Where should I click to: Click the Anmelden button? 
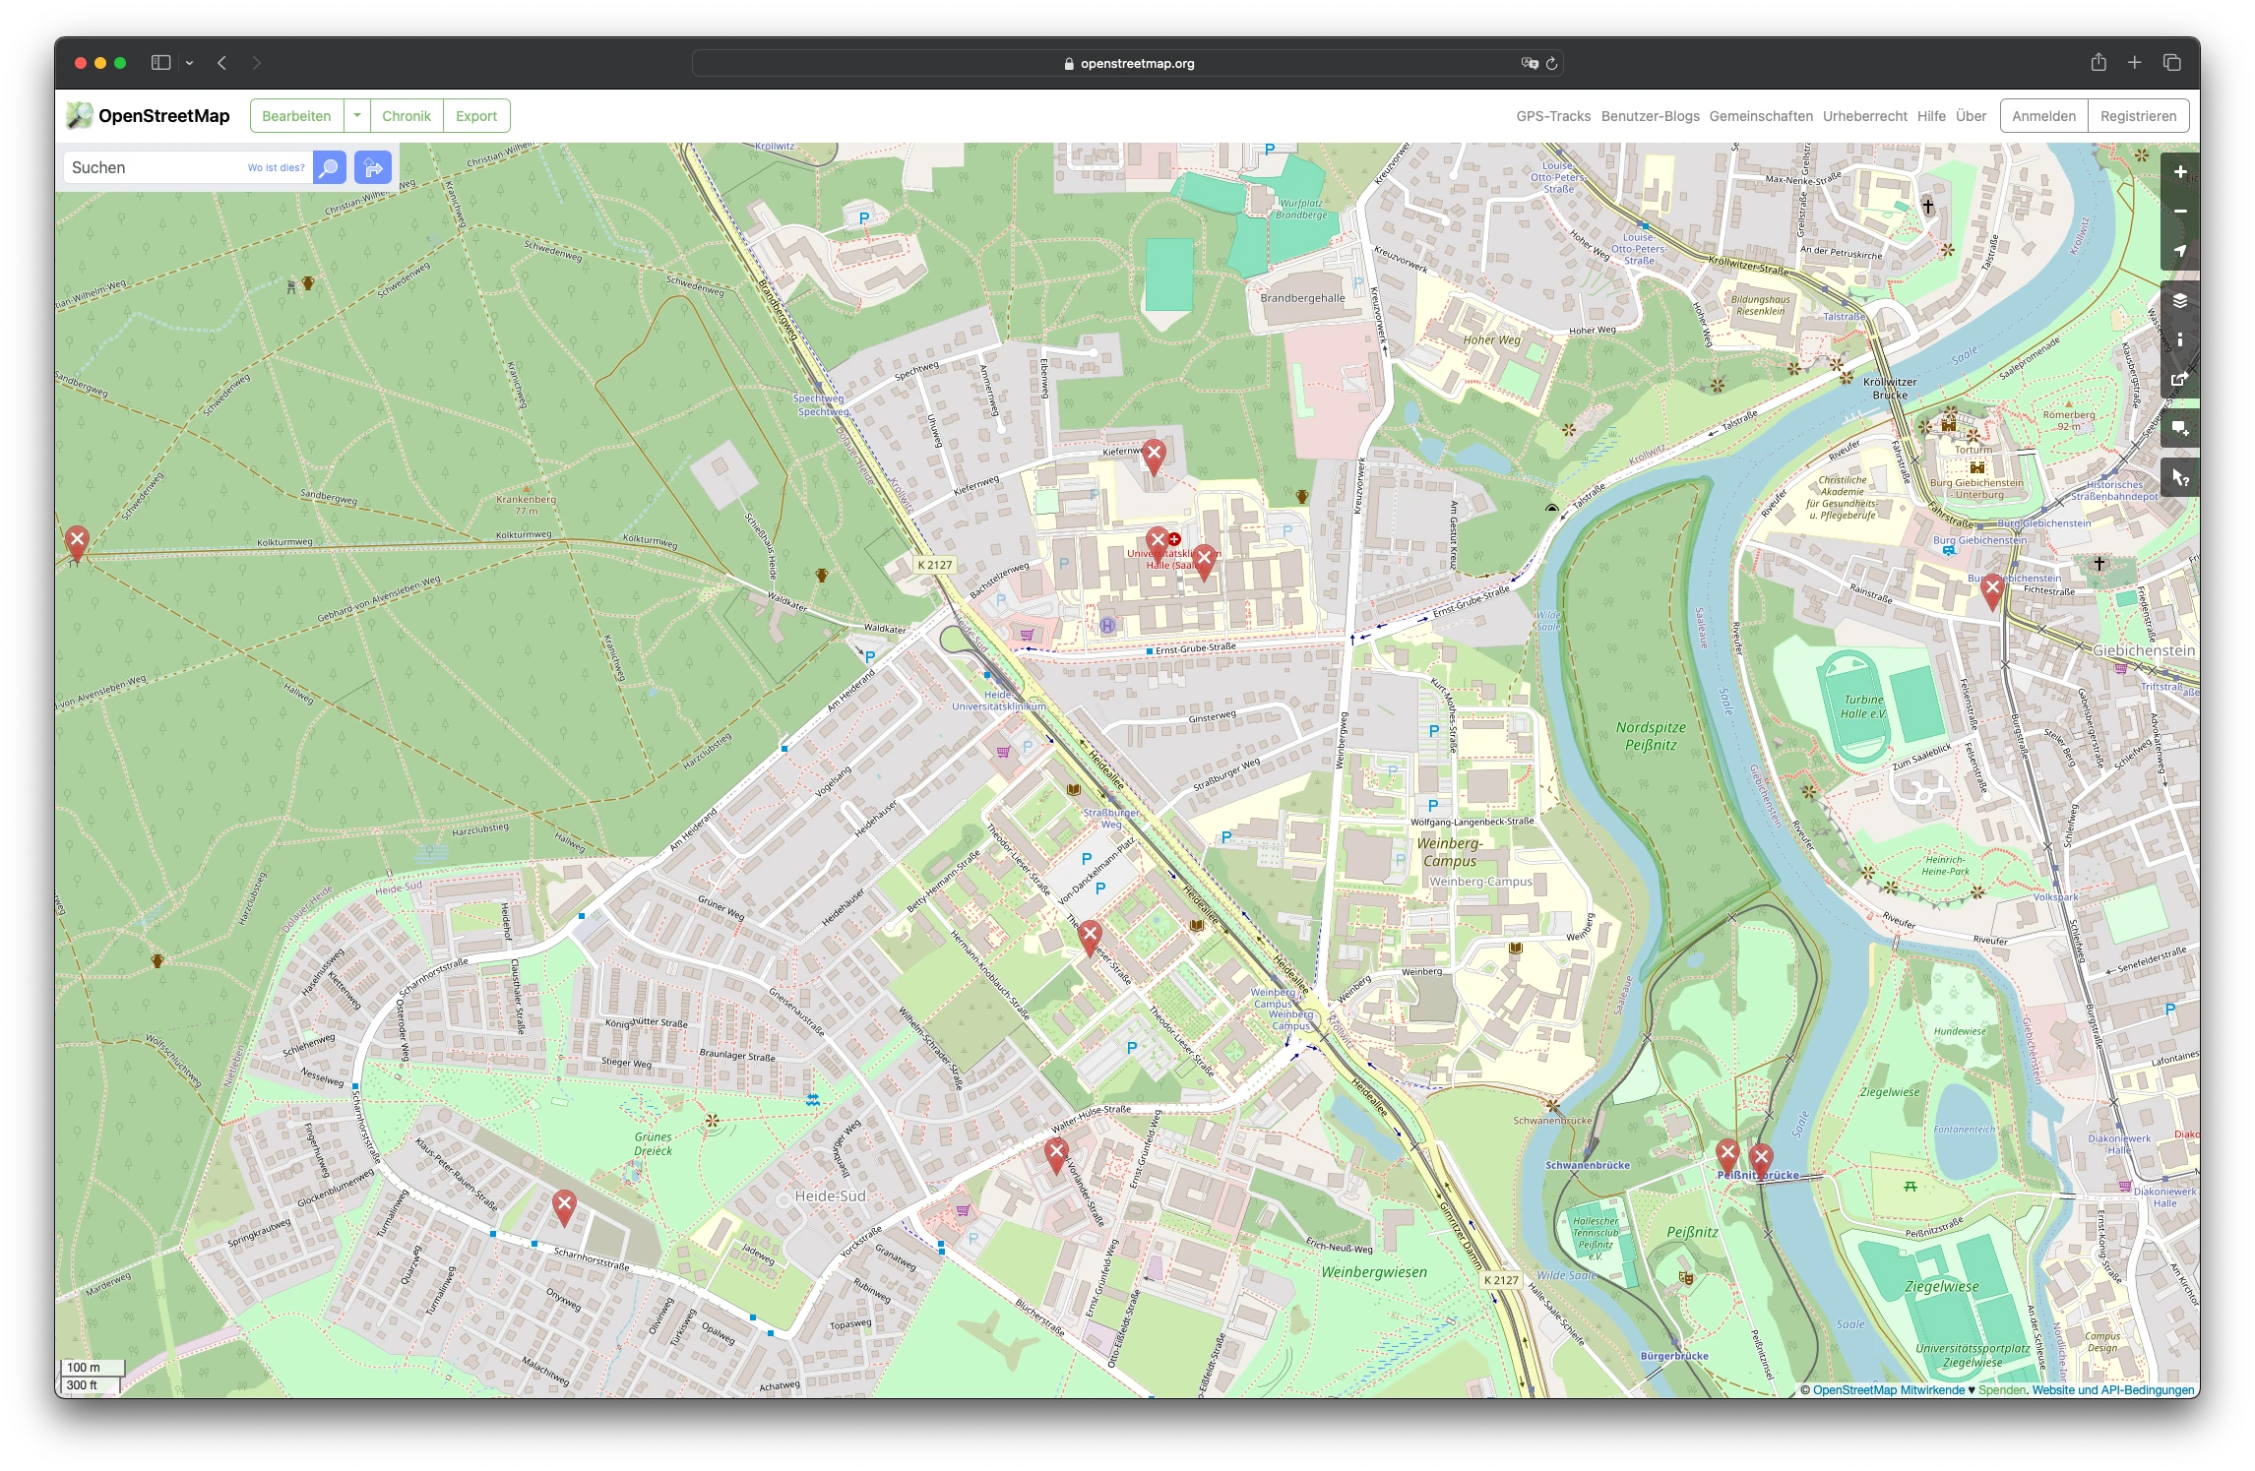(2043, 116)
